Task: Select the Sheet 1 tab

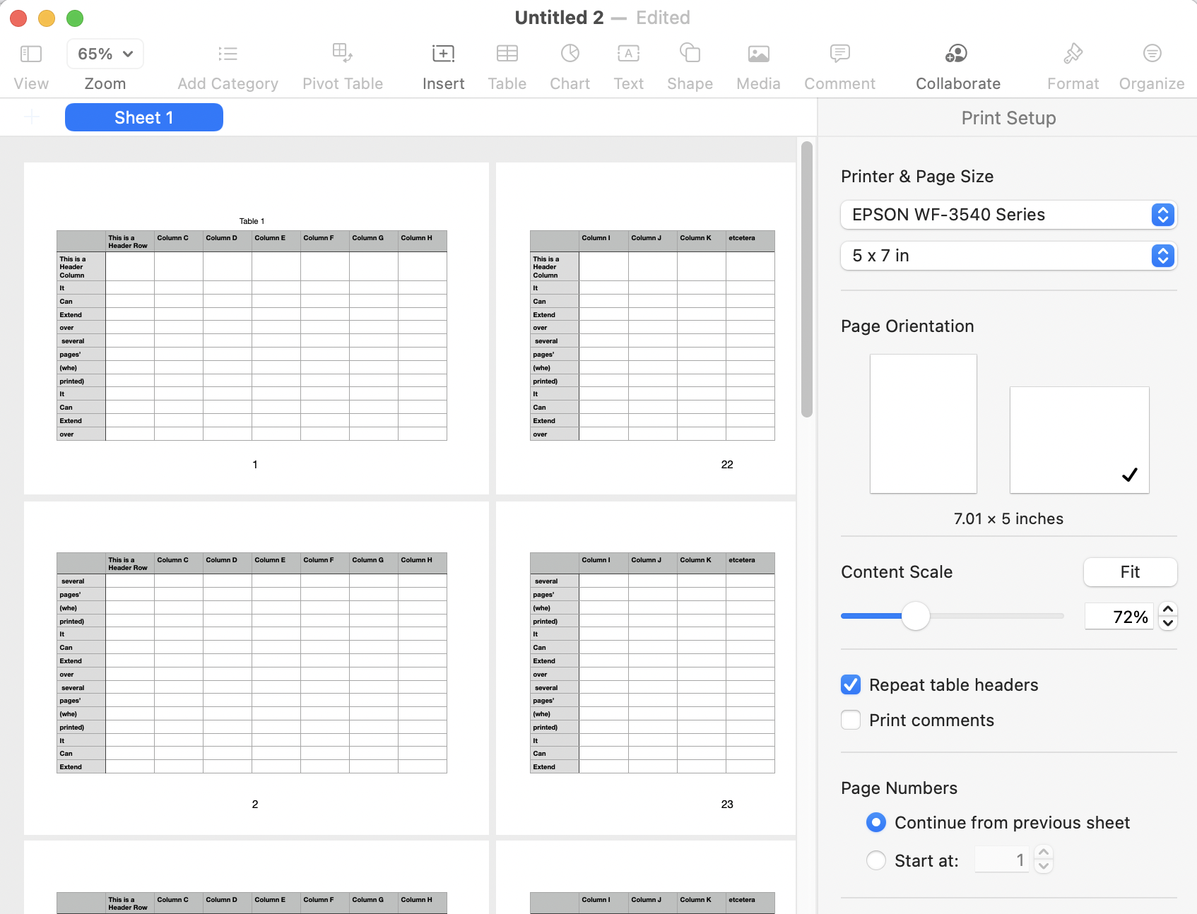Action: 144,117
